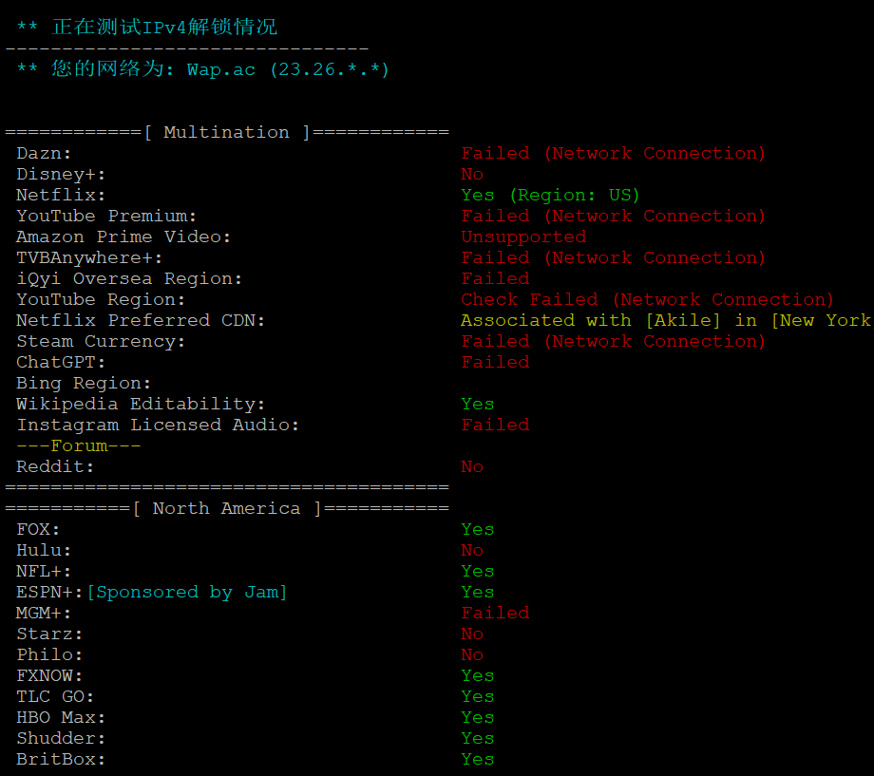Click the Dazn label
Viewport: 874px width, 776px height.
[x=44, y=153]
